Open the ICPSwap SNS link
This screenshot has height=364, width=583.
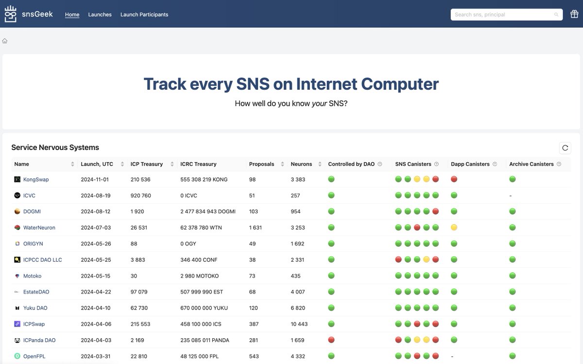[x=34, y=324]
